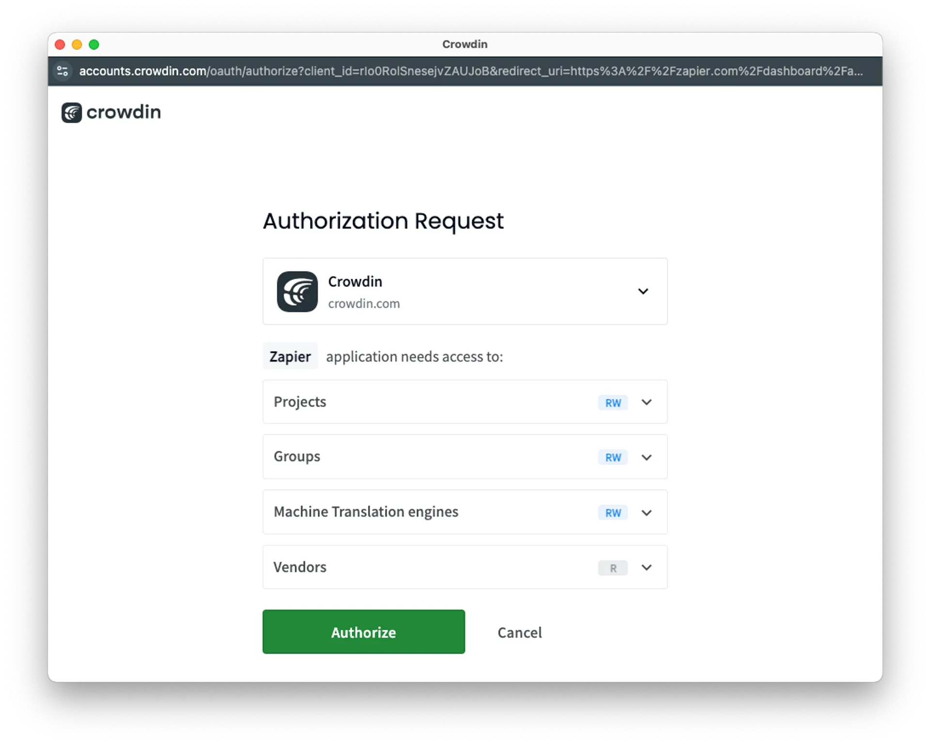
Task: Click the Machine Translation engines label
Action: 366,512
